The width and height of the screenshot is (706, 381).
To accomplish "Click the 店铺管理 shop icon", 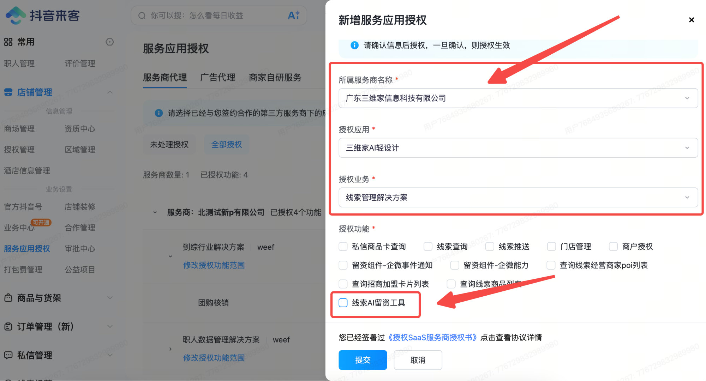I will [8, 92].
